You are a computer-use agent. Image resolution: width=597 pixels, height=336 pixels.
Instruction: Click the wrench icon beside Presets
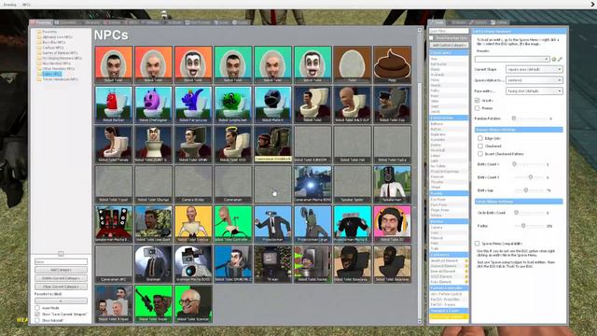click(x=560, y=59)
